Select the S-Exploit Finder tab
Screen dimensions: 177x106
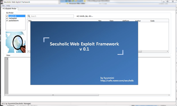[10, 9]
